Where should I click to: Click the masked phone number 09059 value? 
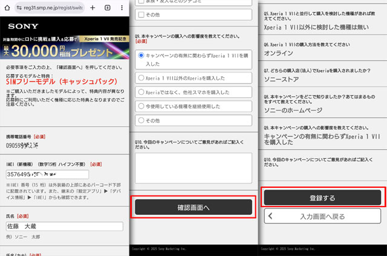tap(22, 146)
